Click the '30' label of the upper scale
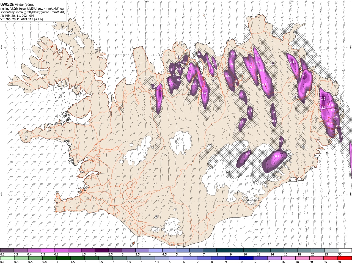Image resolution: width=352 pixels, height=264 pixels. coord(340,254)
